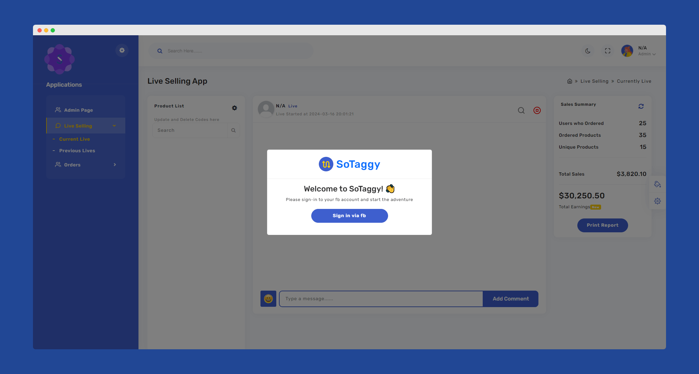699x374 pixels.
Task: Click the Unique Products count 15
Action: [643, 147]
